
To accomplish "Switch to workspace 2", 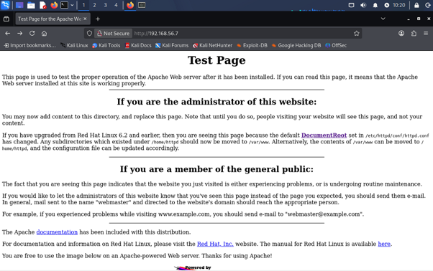I will point(94,5).
